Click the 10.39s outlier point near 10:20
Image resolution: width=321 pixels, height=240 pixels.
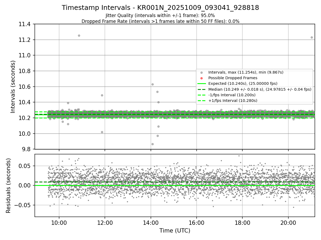pyautogui.click(x=68, y=103)
